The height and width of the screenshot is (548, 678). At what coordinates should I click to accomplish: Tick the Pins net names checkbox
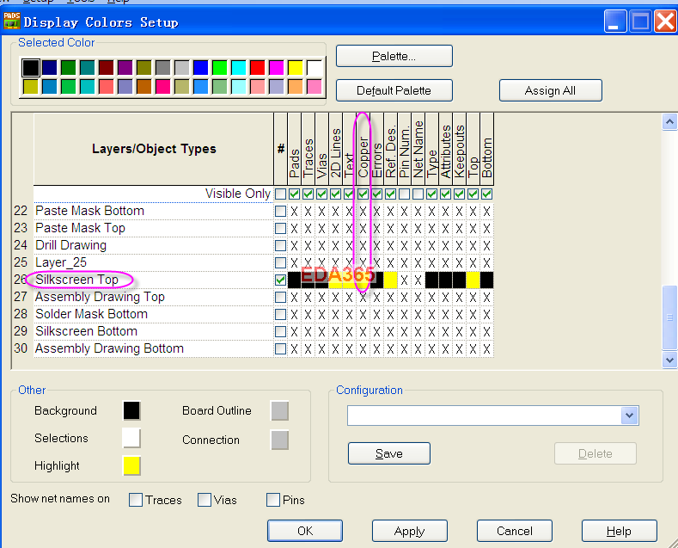(273, 500)
